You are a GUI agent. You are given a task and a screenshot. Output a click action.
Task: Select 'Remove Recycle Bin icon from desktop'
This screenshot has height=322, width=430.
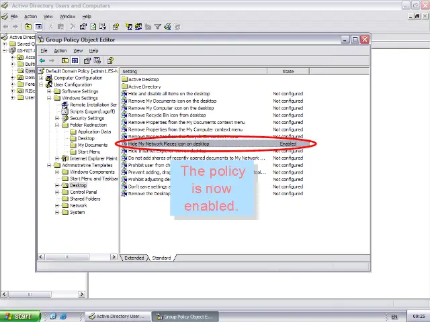click(x=164, y=115)
